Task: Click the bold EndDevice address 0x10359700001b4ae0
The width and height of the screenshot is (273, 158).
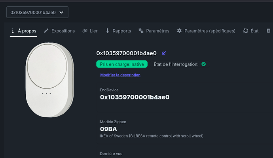Action: [135, 97]
